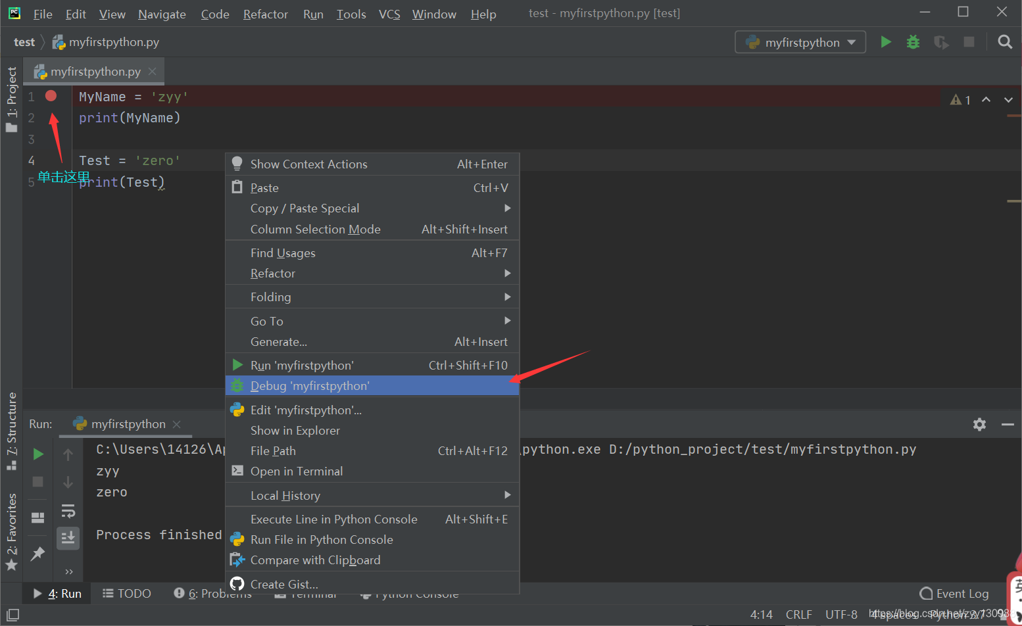Select Show Context Actions menu item
1022x626 pixels.
coord(372,164)
